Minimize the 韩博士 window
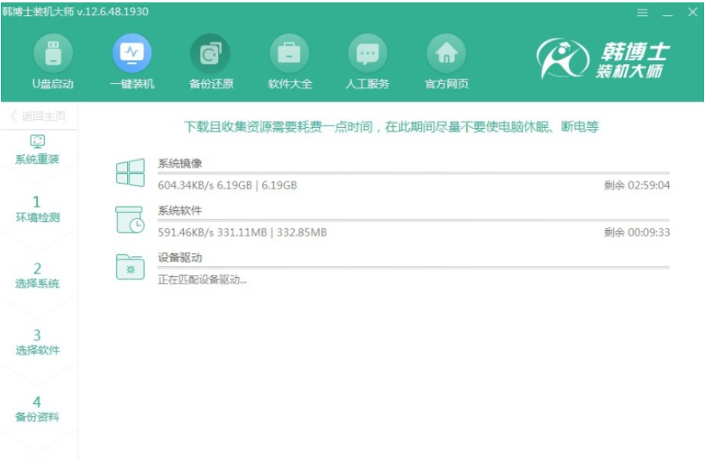The width and height of the screenshot is (709, 464). pyautogui.click(x=667, y=13)
